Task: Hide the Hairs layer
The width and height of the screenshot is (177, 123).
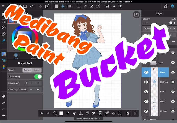Action: pyautogui.click(x=146, y=72)
